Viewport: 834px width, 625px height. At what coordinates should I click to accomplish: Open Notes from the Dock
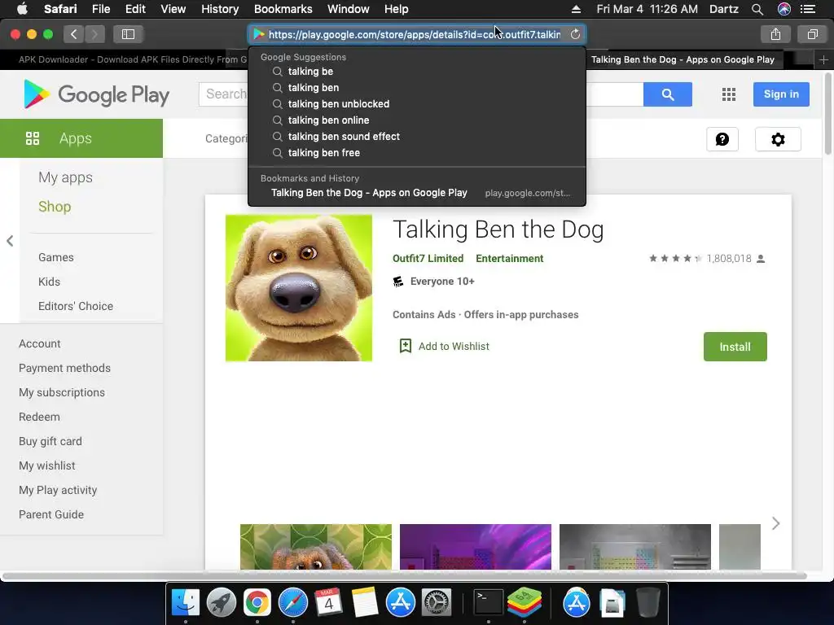click(364, 603)
